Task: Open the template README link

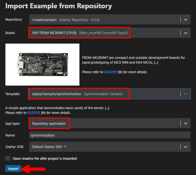Action: [34, 113]
